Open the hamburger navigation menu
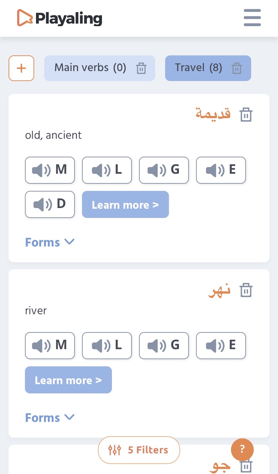The height and width of the screenshot is (474, 278). click(252, 18)
